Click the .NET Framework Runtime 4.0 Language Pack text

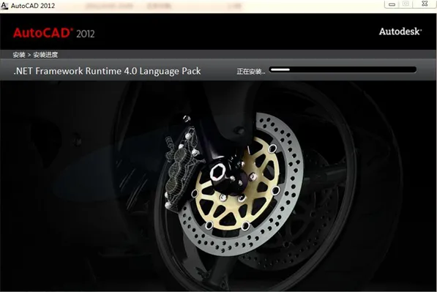[107, 71]
